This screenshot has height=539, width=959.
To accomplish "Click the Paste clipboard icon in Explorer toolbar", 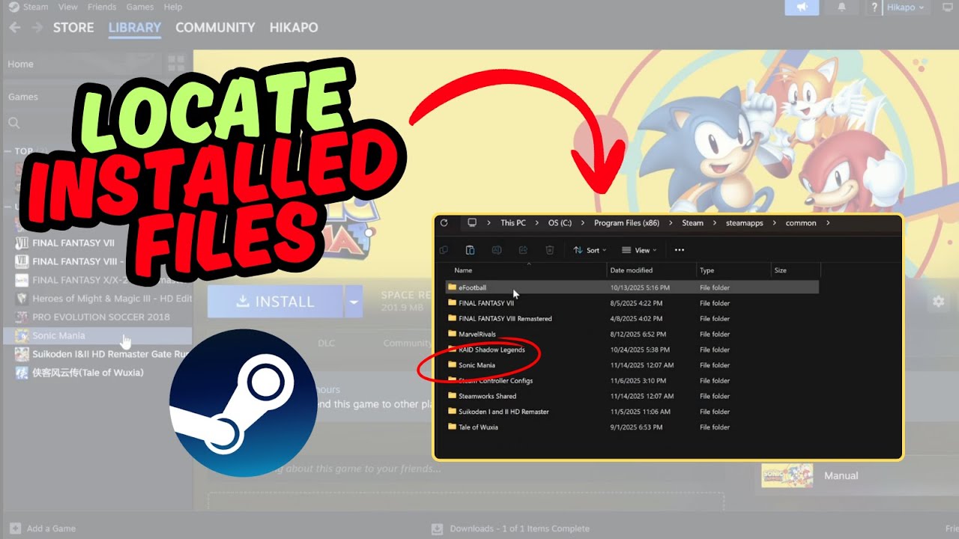I will [x=470, y=250].
